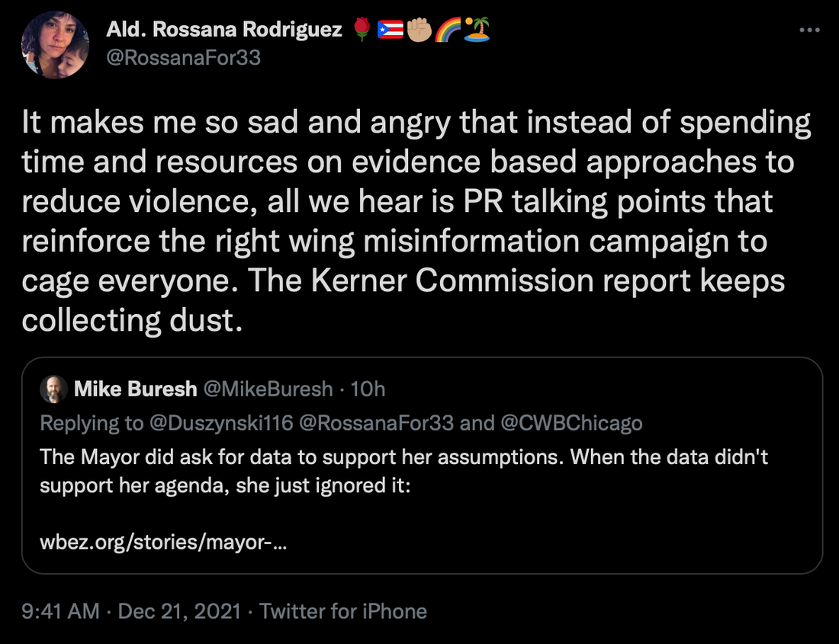The height and width of the screenshot is (644, 839).
Task: Click the Puerto Rico flag emoji
Action: point(390,30)
